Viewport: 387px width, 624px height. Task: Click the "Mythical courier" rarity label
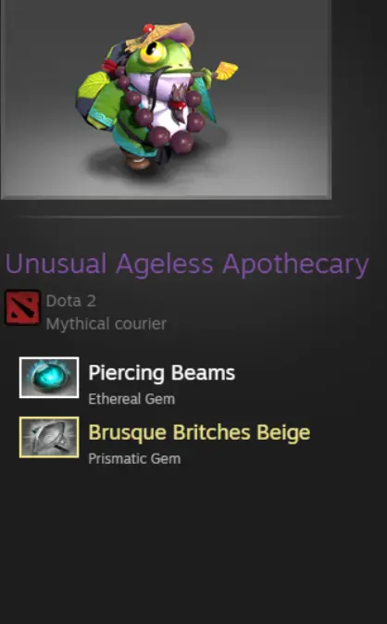point(106,324)
